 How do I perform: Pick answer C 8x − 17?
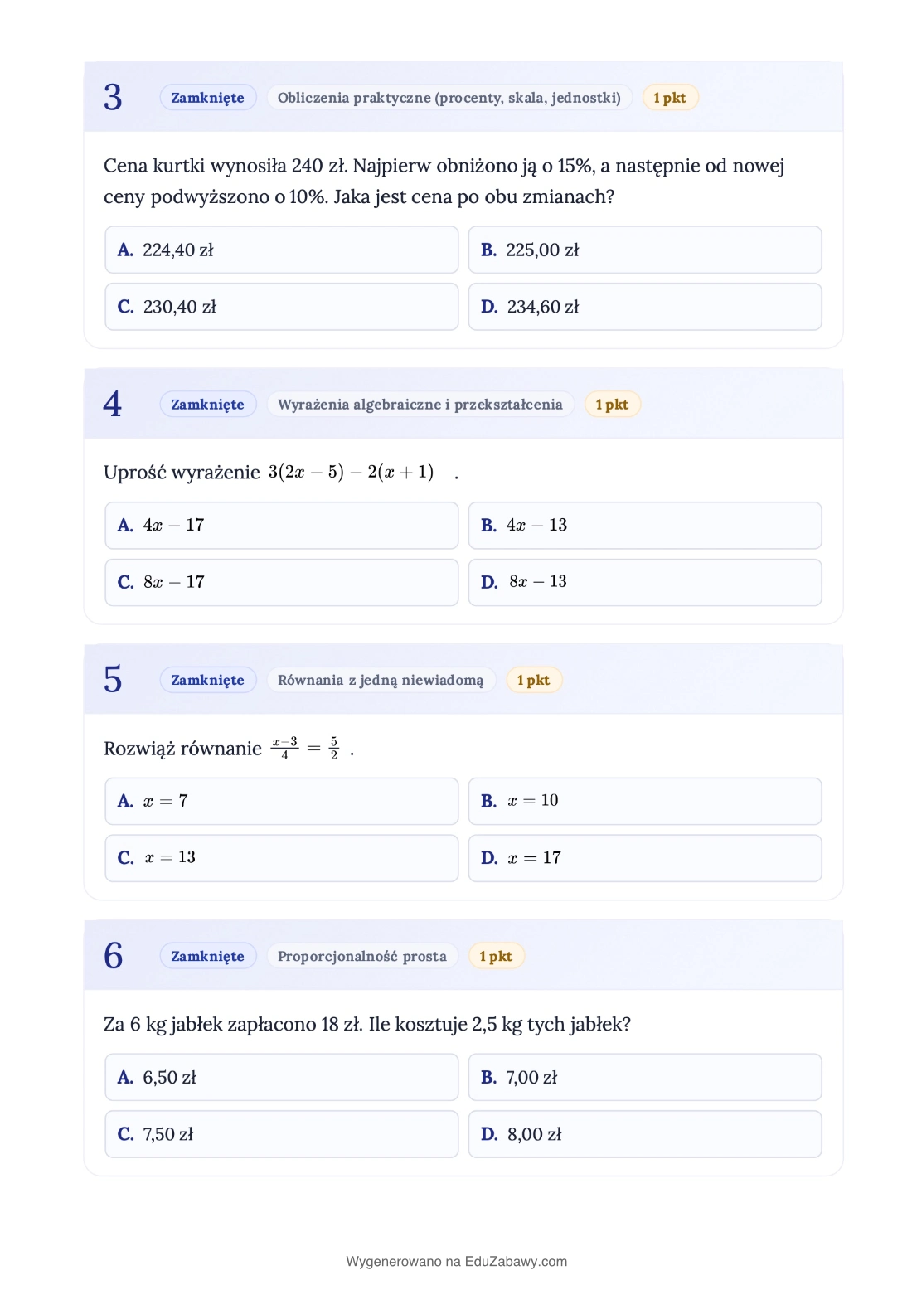281,582
